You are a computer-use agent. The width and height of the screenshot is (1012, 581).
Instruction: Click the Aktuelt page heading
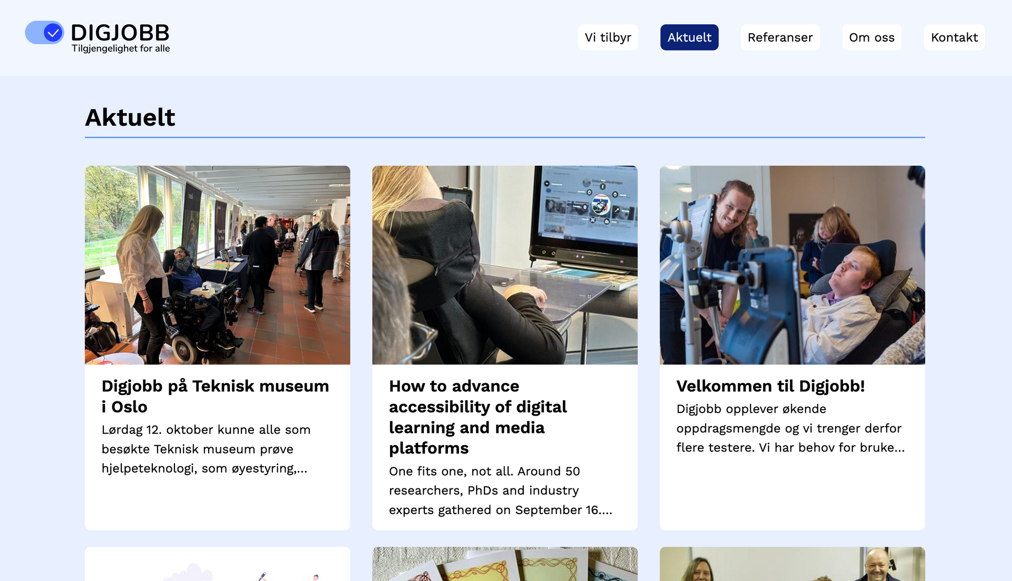click(x=130, y=117)
